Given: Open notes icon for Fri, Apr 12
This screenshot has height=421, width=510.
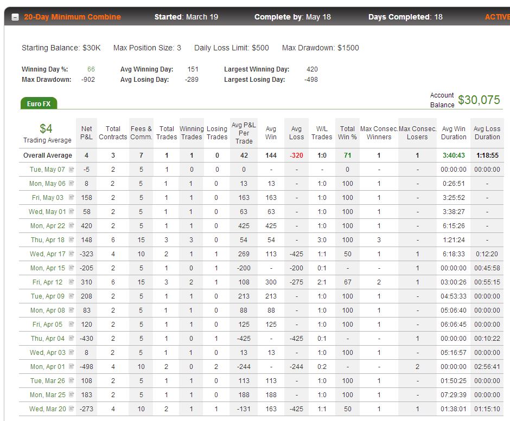Looking at the screenshot, I should [x=71, y=282].
